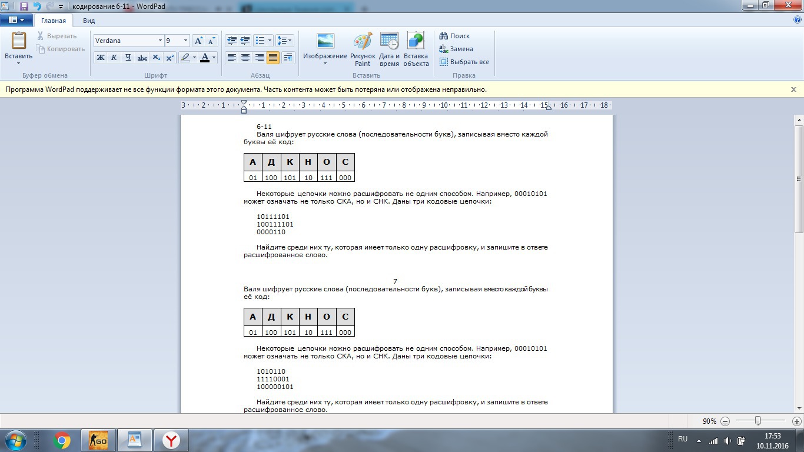Click the Замена (replace) icon
This screenshot has height=452, width=804.
456,49
